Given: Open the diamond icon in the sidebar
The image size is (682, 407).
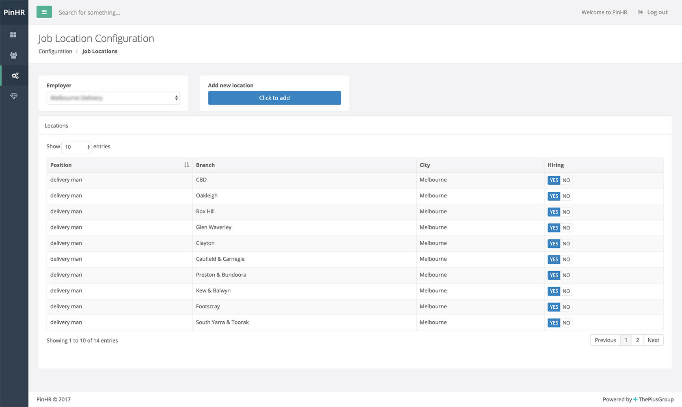Looking at the screenshot, I should [x=14, y=96].
